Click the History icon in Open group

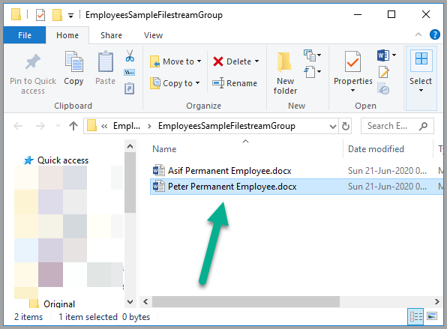point(384,89)
